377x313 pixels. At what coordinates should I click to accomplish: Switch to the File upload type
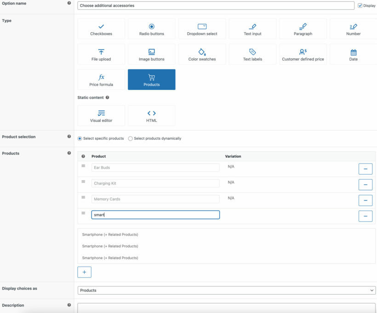tap(101, 54)
